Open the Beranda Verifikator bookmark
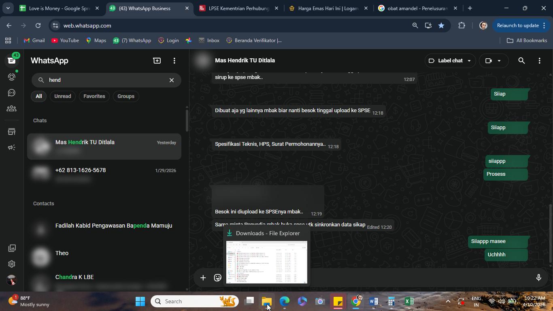 [254, 40]
